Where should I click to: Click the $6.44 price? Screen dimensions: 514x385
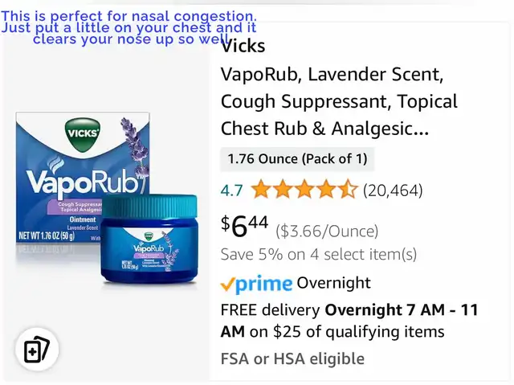coord(244,226)
